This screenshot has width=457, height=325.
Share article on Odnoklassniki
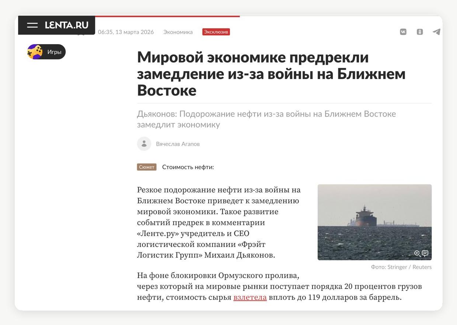tap(420, 32)
